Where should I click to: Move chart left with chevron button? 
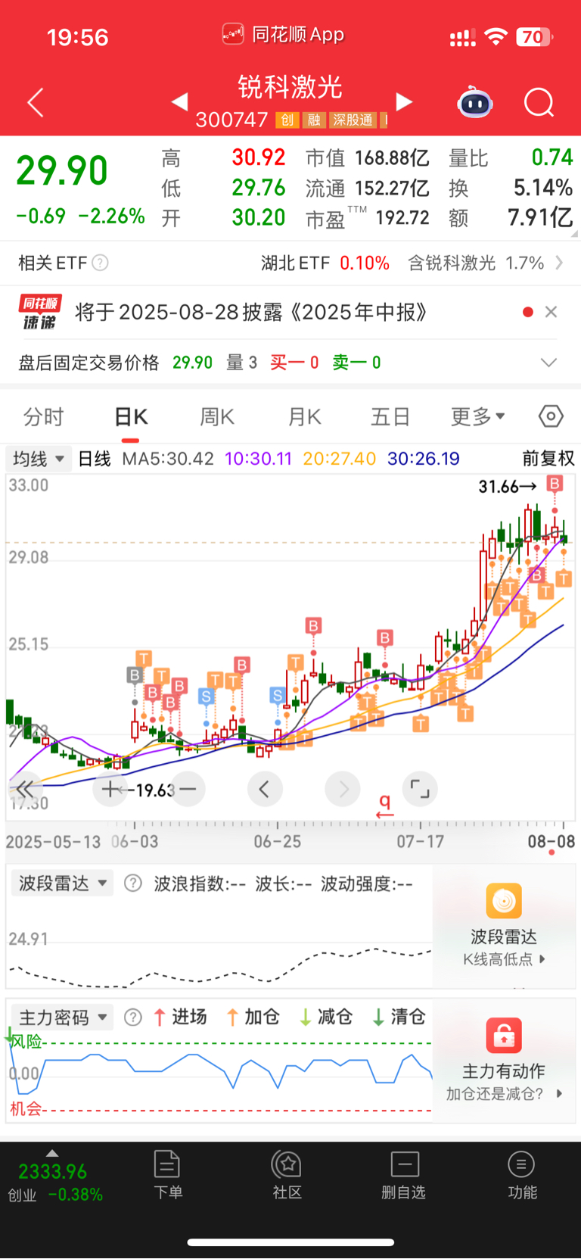coord(265,789)
